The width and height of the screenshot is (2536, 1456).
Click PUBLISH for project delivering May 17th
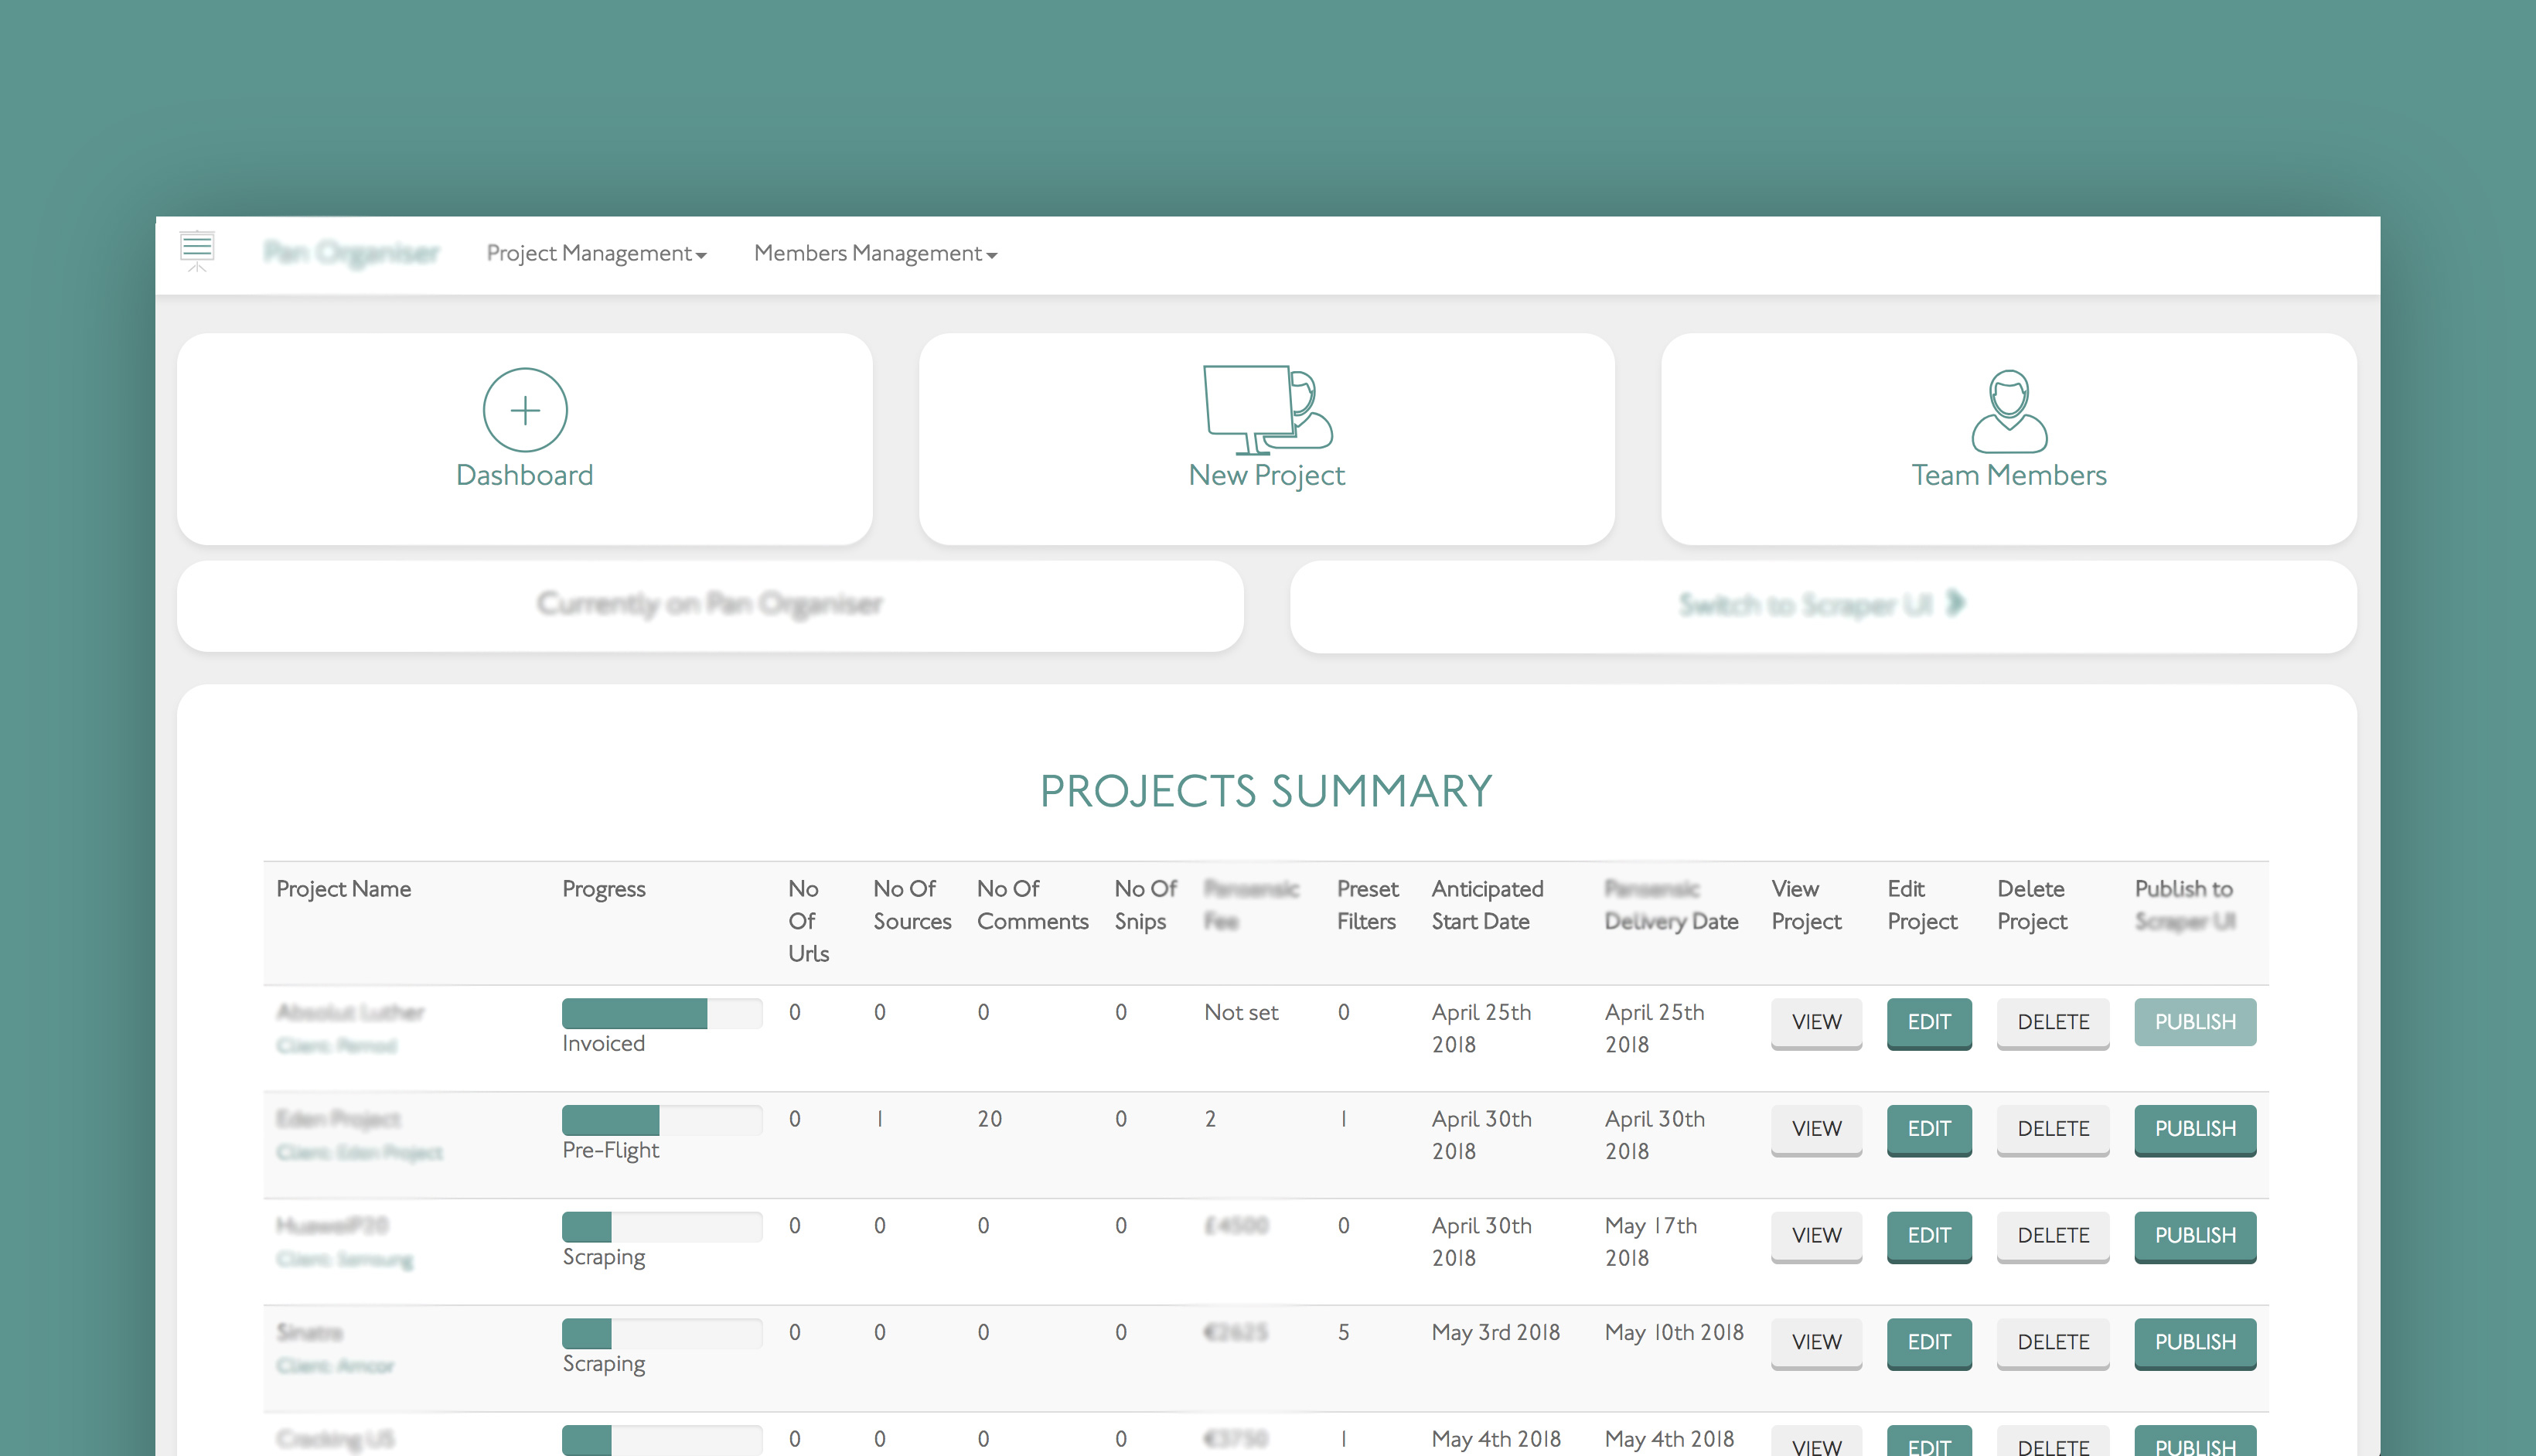click(x=2195, y=1236)
